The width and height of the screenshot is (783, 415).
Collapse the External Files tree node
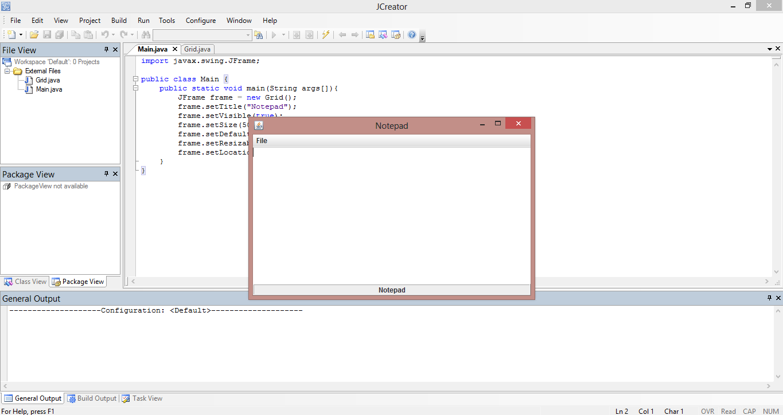[x=7, y=71]
